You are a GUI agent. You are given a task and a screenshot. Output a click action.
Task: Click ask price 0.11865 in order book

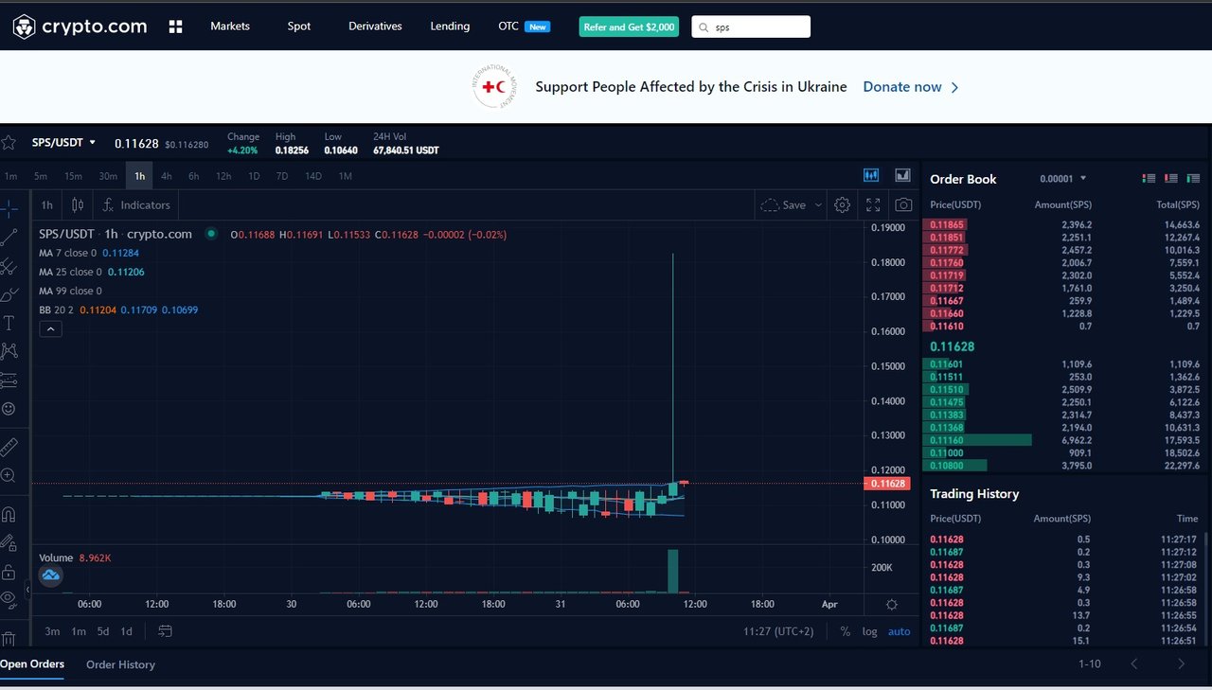[946, 224]
